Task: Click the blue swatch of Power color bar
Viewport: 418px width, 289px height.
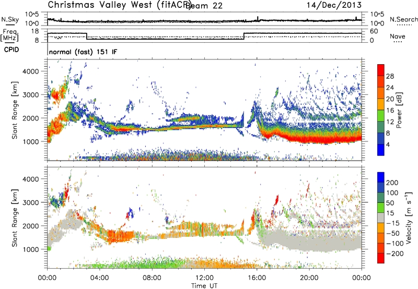Action: click(381, 150)
